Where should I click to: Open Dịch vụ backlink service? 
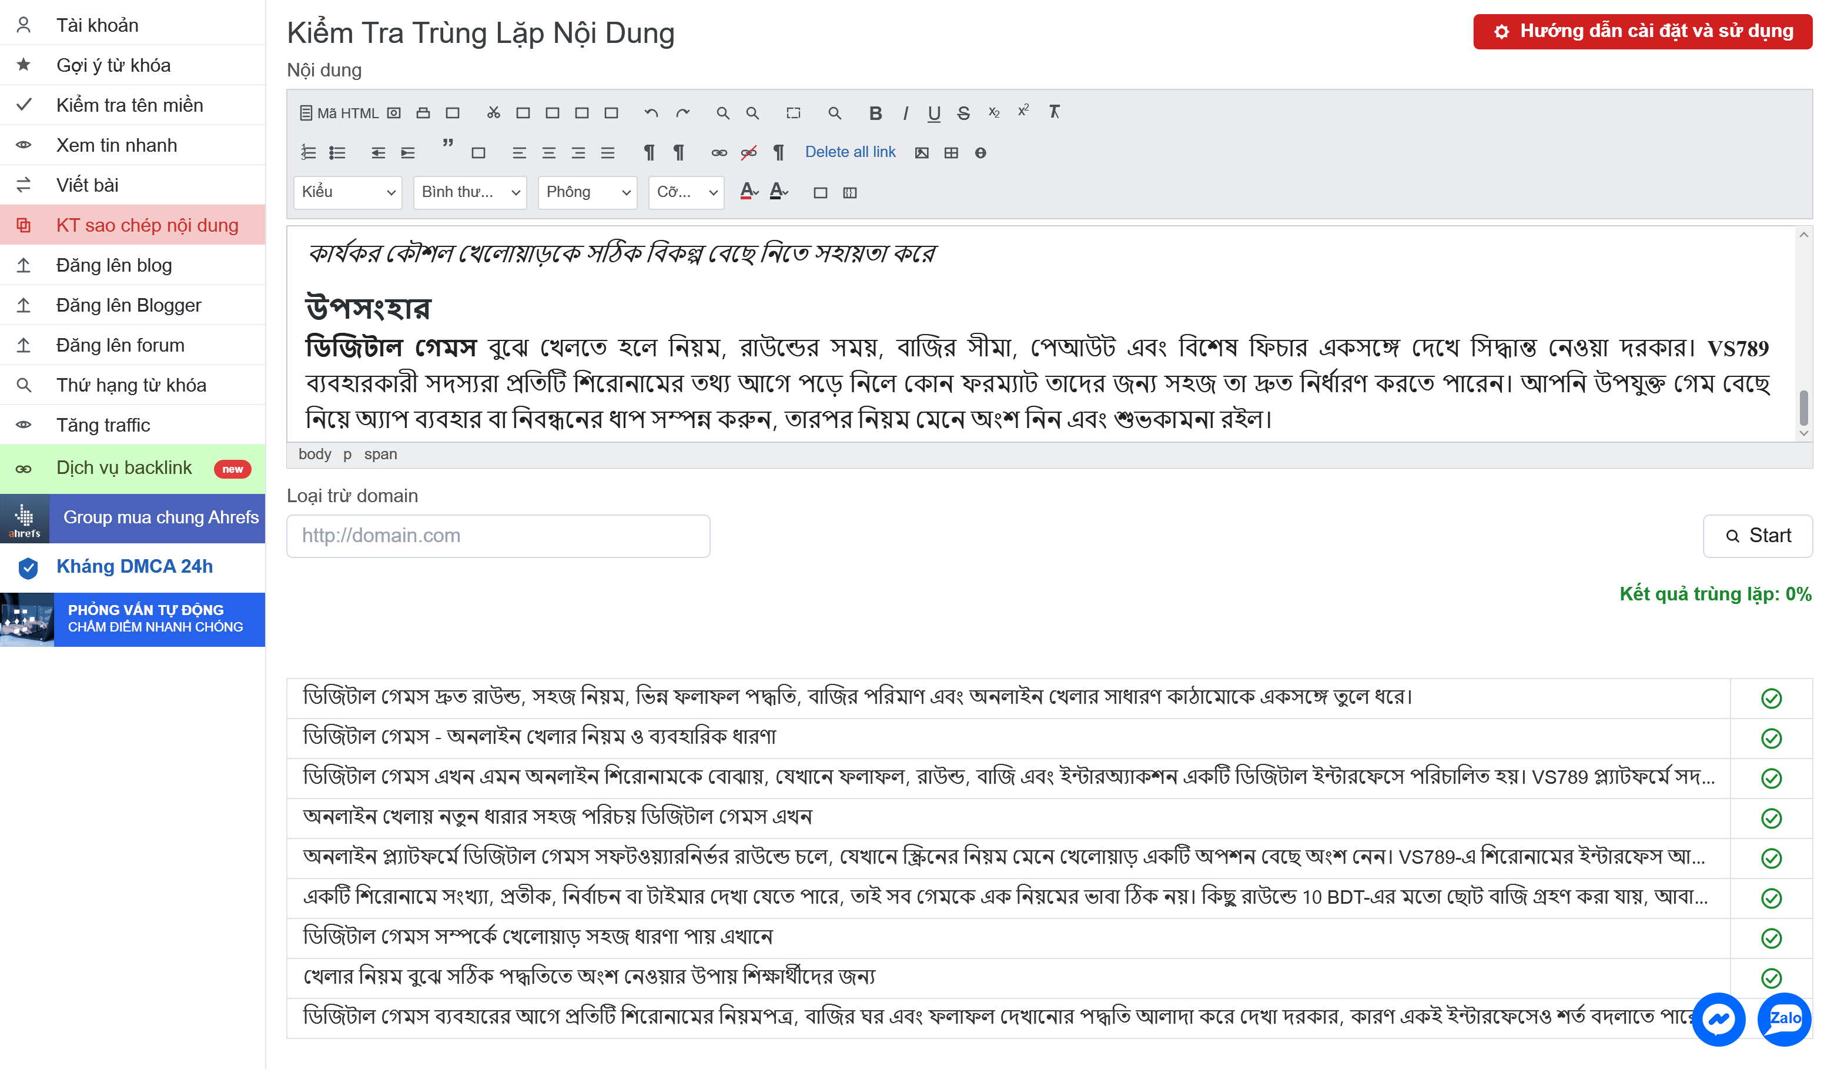(x=132, y=469)
